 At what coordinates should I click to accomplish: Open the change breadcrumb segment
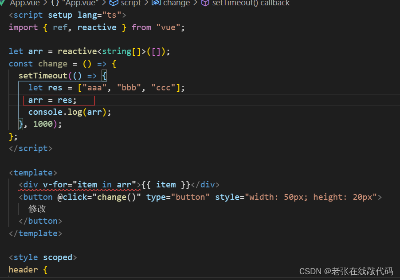click(176, 3)
